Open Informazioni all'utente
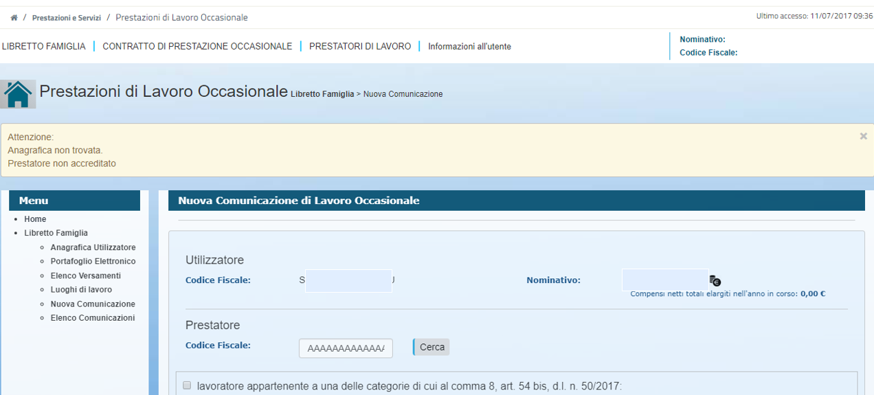Viewport: 874px width, 395px height. click(469, 47)
